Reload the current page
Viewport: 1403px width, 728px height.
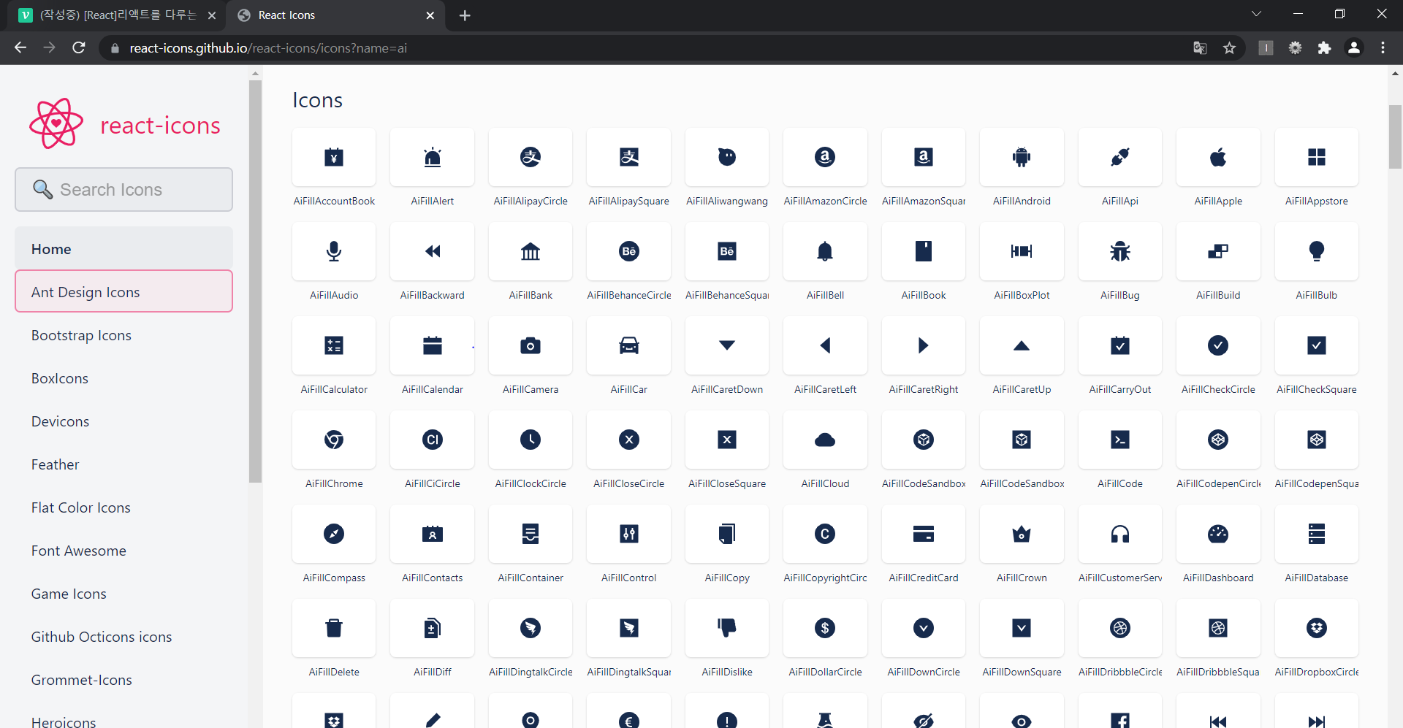click(x=79, y=47)
